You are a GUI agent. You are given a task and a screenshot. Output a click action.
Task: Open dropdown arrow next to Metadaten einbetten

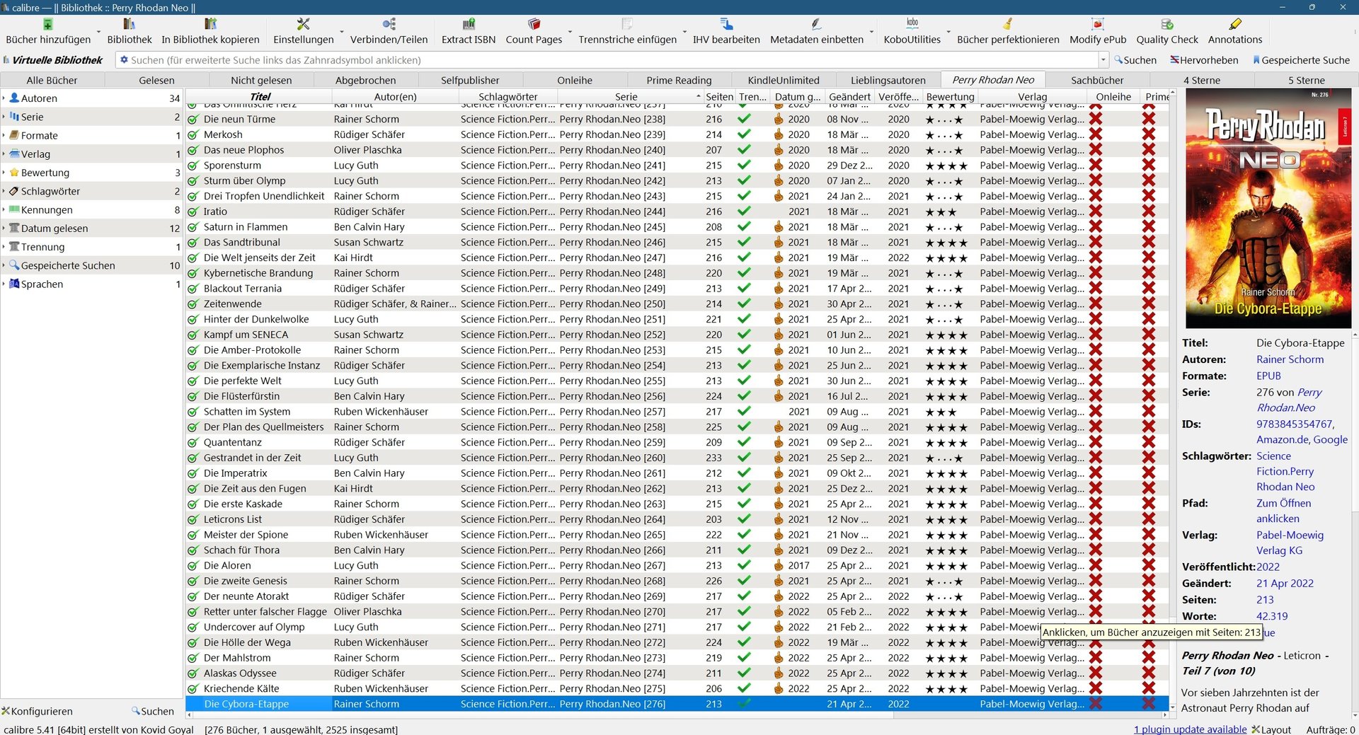pyautogui.click(x=871, y=32)
